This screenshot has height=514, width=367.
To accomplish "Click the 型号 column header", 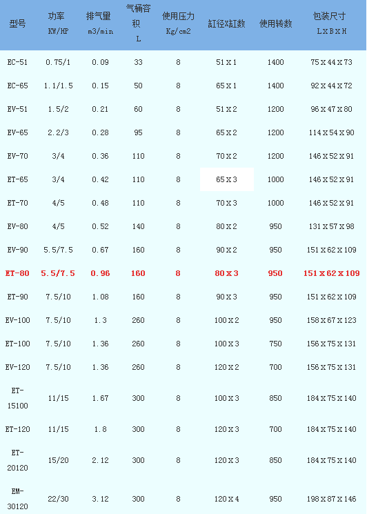I will point(17,23).
